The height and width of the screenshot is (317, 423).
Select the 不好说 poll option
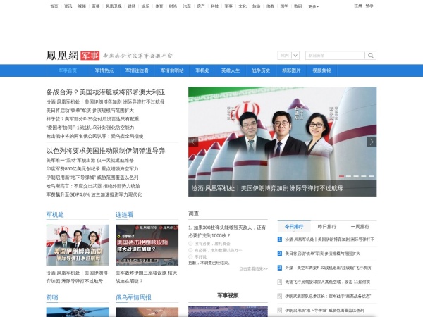coord(190,256)
